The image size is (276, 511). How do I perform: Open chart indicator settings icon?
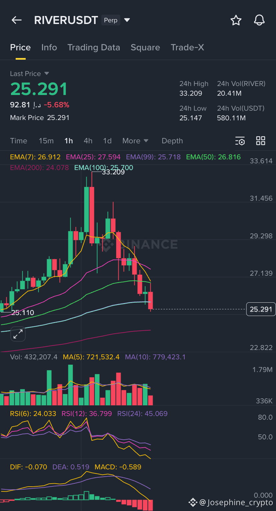click(x=240, y=141)
